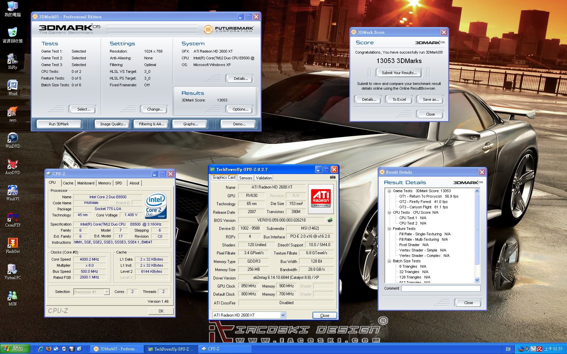Click the cFos tray icon

521,349
